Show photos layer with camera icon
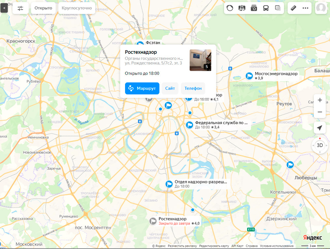 (x=254, y=8)
